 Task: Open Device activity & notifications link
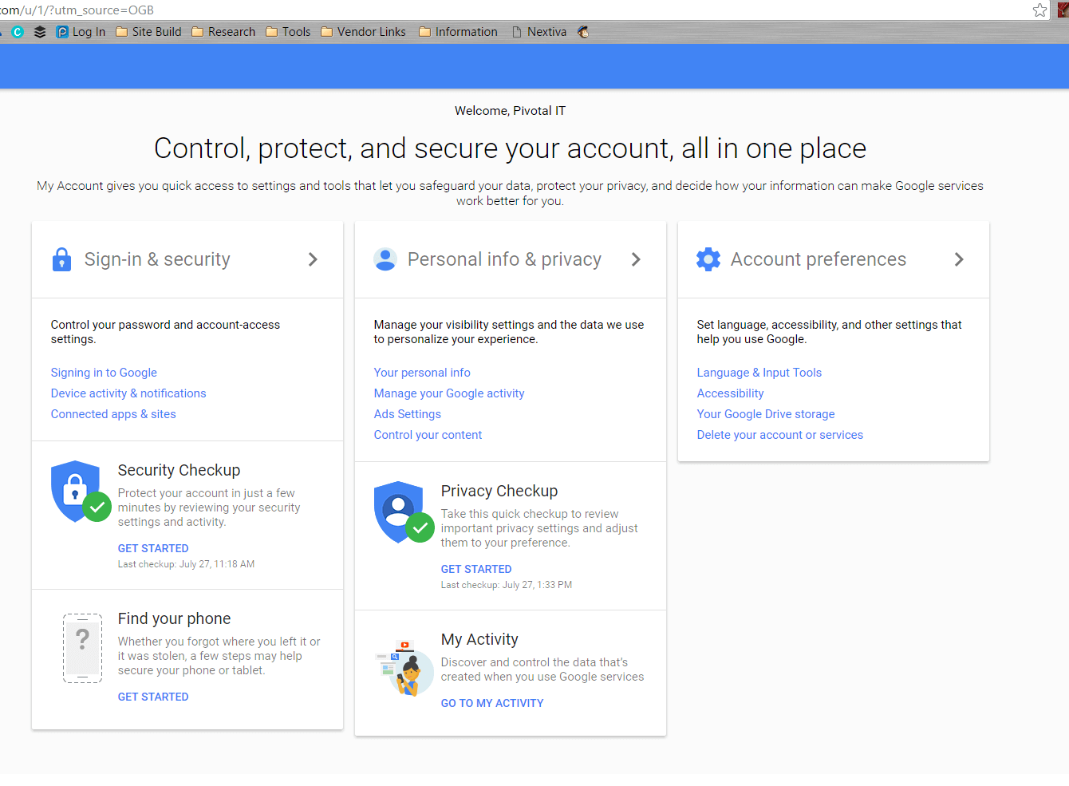[128, 393]
